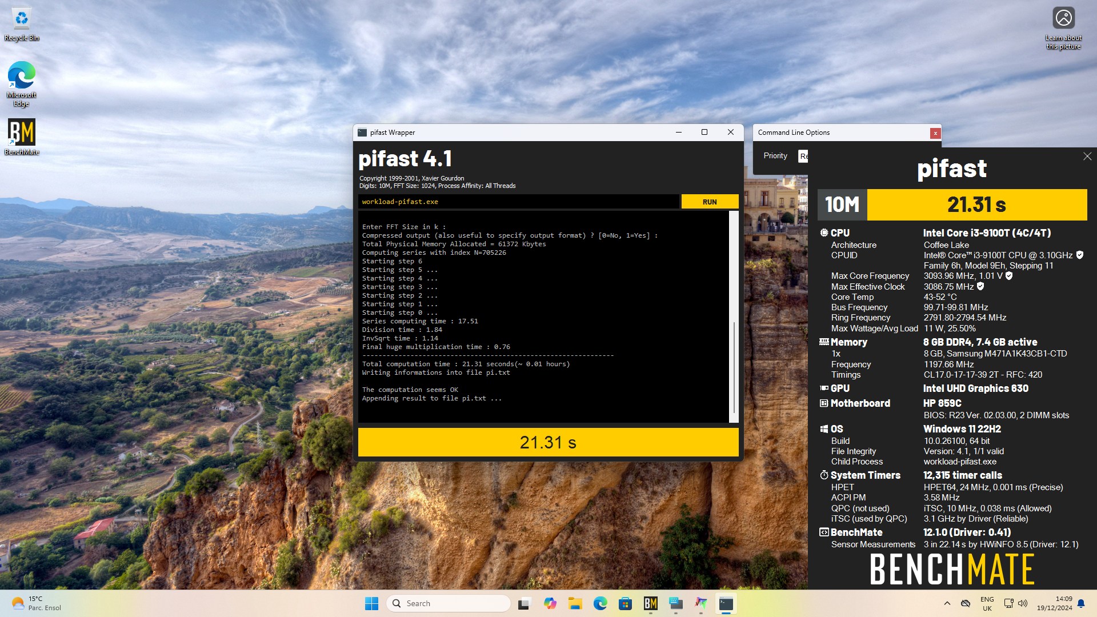Click the taskbar icon right of BenchMate
Image resolution: width=1097 pixels, height=617 pixels.
(x=676, y=603)
